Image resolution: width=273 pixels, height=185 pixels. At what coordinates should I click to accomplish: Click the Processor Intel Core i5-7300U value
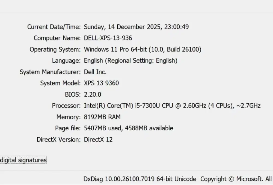[172, 106]
